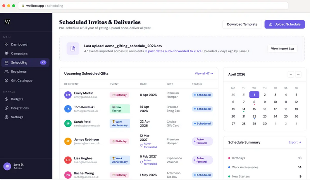
Task: Open Campaigns in the sidebar
Action: tap(25, 53)
